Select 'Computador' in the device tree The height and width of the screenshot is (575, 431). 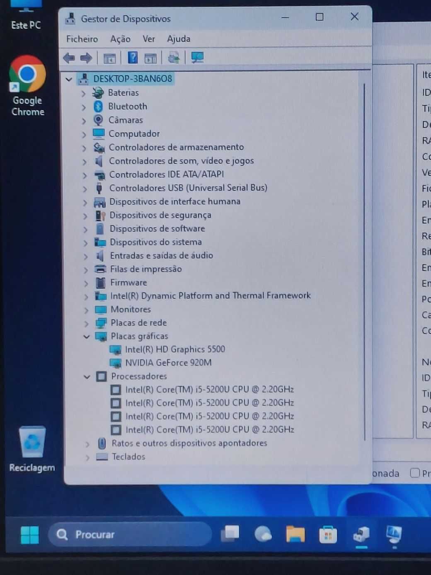pos(134,133)
